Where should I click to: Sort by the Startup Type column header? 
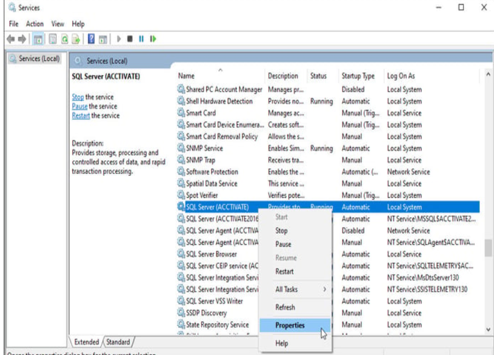(x=358, y=76)
